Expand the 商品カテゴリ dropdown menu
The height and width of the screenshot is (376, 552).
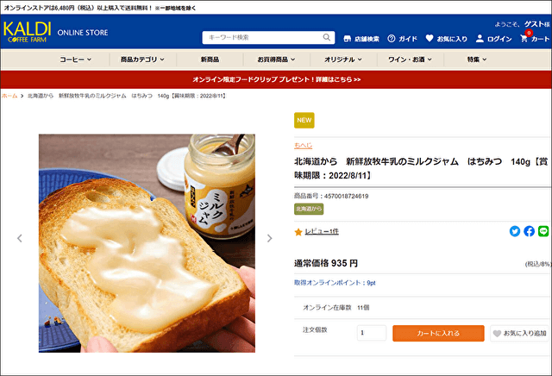click(142, 60)
